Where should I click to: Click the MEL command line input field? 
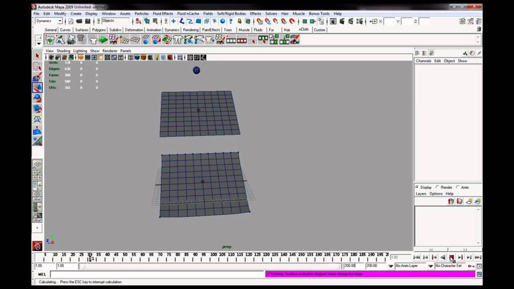157,274
